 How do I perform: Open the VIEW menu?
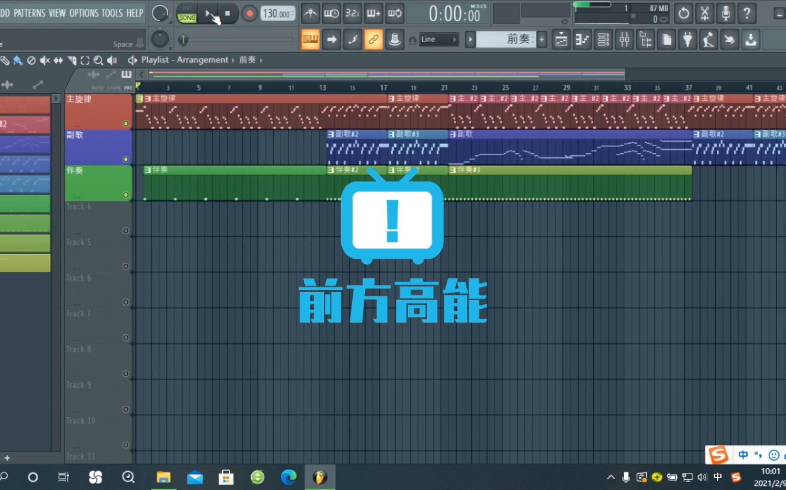click(x=57, y=13)
